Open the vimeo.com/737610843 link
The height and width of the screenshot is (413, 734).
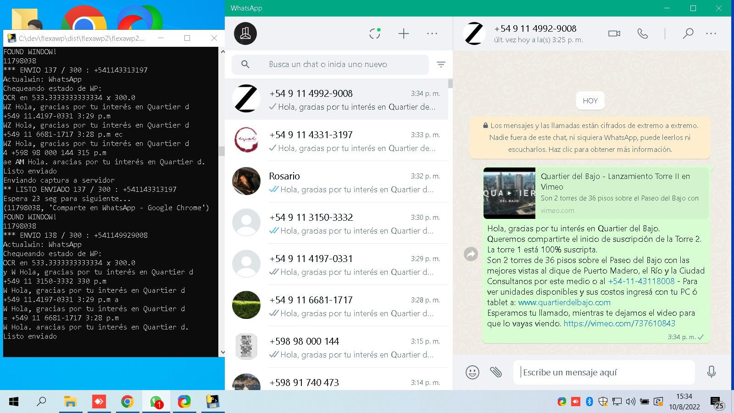[619, 324]
